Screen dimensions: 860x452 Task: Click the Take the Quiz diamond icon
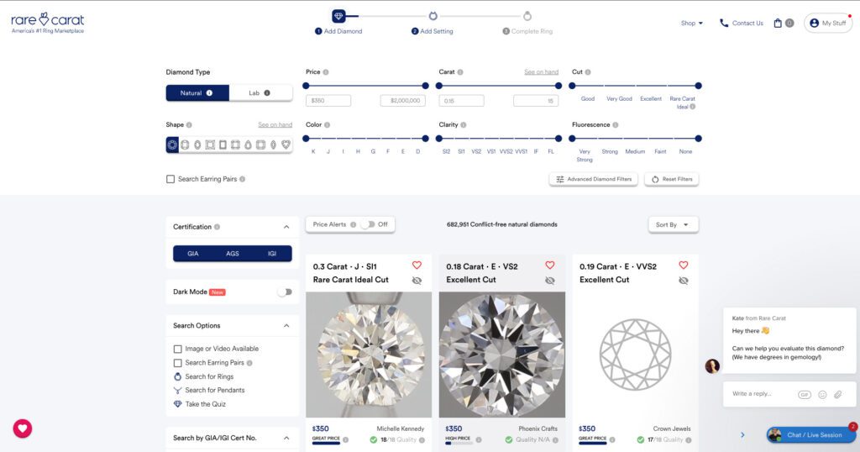177,404
